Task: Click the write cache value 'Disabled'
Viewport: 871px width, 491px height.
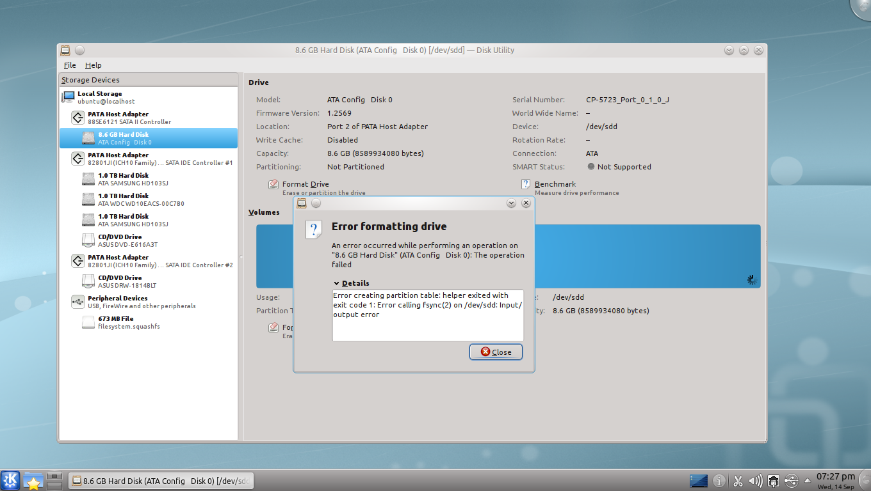Action: tap(343, 140)
